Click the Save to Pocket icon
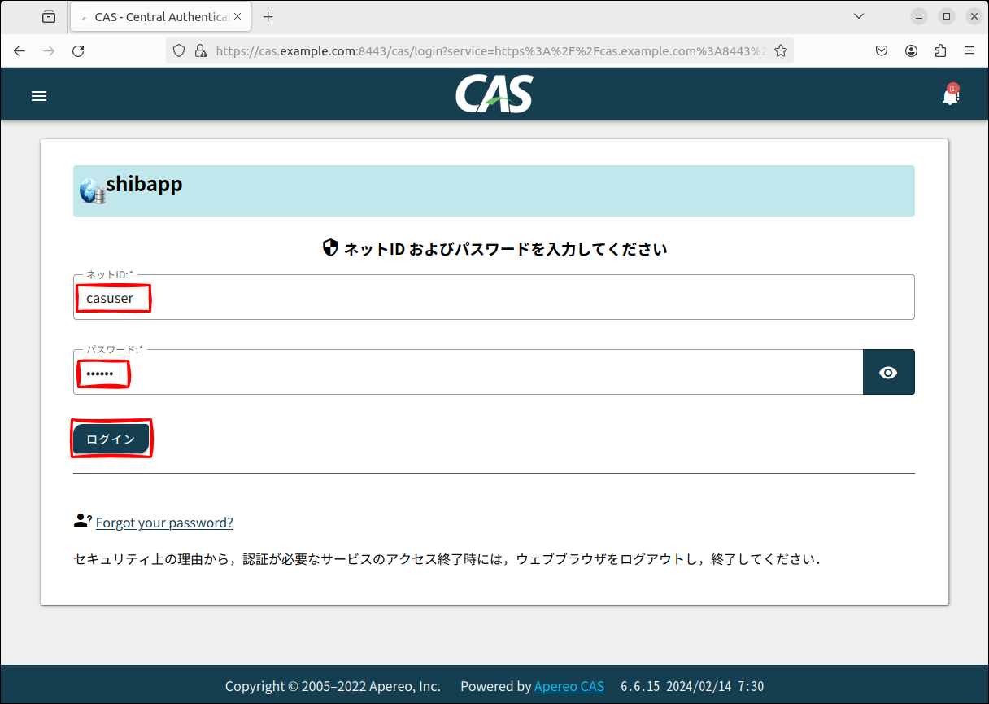Screen dimensions: 989x704 coord(882,50)
